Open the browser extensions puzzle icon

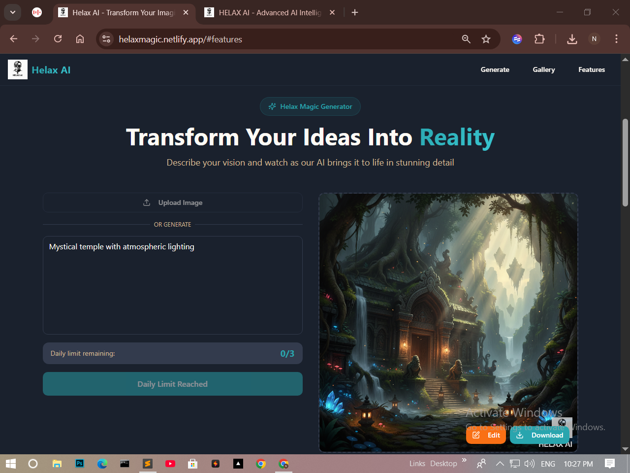point(539,39)
